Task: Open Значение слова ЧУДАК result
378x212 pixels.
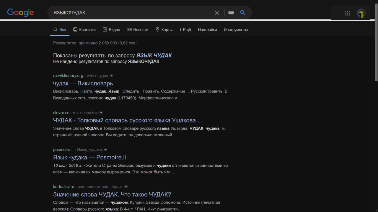Action: coord(112,195)
